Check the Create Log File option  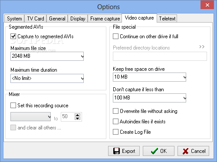click(x=115, y=132)
